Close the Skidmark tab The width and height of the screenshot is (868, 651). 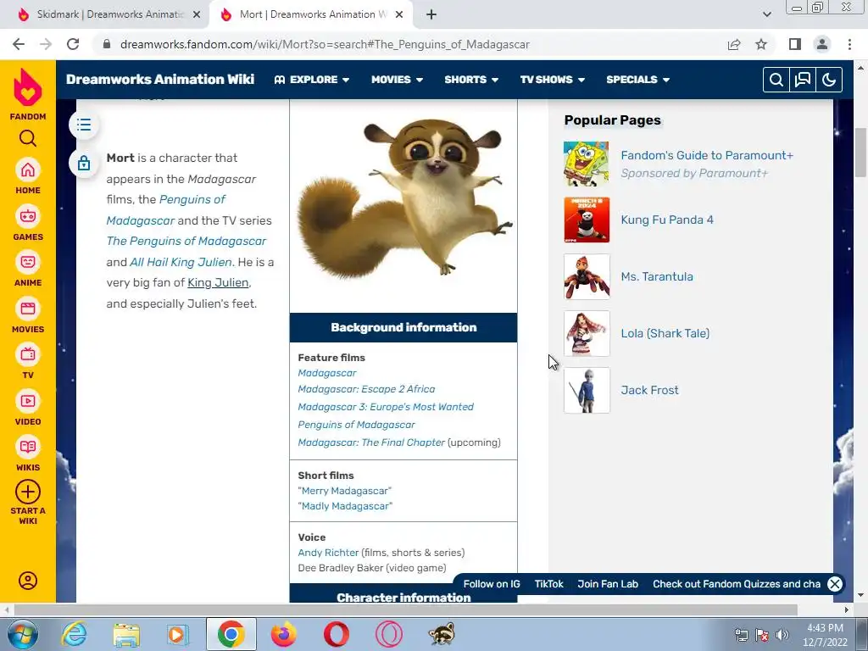[197, 15]
